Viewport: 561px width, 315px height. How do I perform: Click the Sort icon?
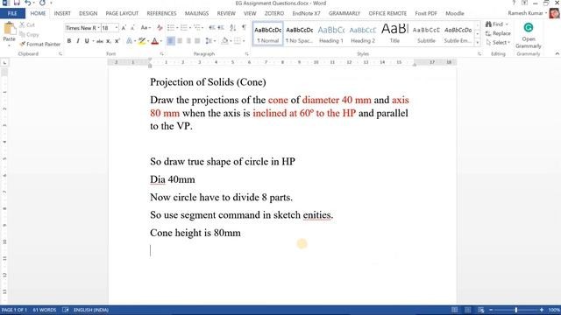pos(233,28)
